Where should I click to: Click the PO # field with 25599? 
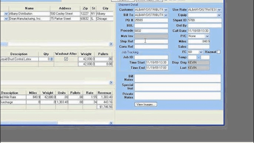point(151,20)
